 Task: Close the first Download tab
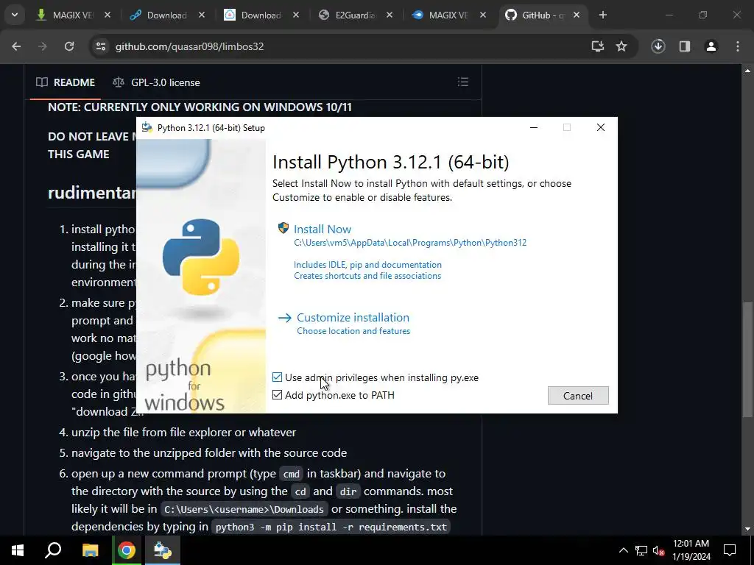pos(202,15)
